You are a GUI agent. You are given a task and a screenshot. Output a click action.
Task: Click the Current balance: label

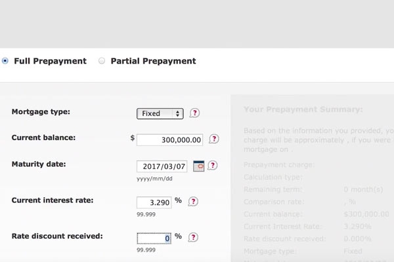pos(43,138)
